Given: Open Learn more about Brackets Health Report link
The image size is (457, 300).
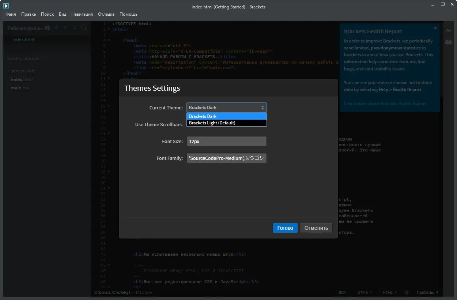Looking at the screenshot, I should pyautogui.click(x=385, y=104).
